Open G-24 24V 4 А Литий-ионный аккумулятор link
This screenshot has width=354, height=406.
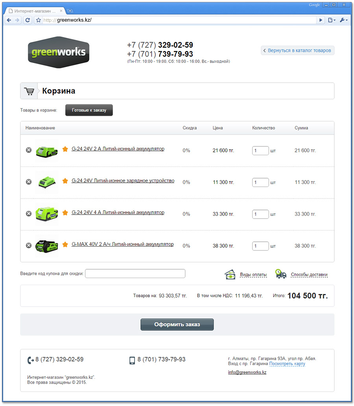tap(118, 213)
